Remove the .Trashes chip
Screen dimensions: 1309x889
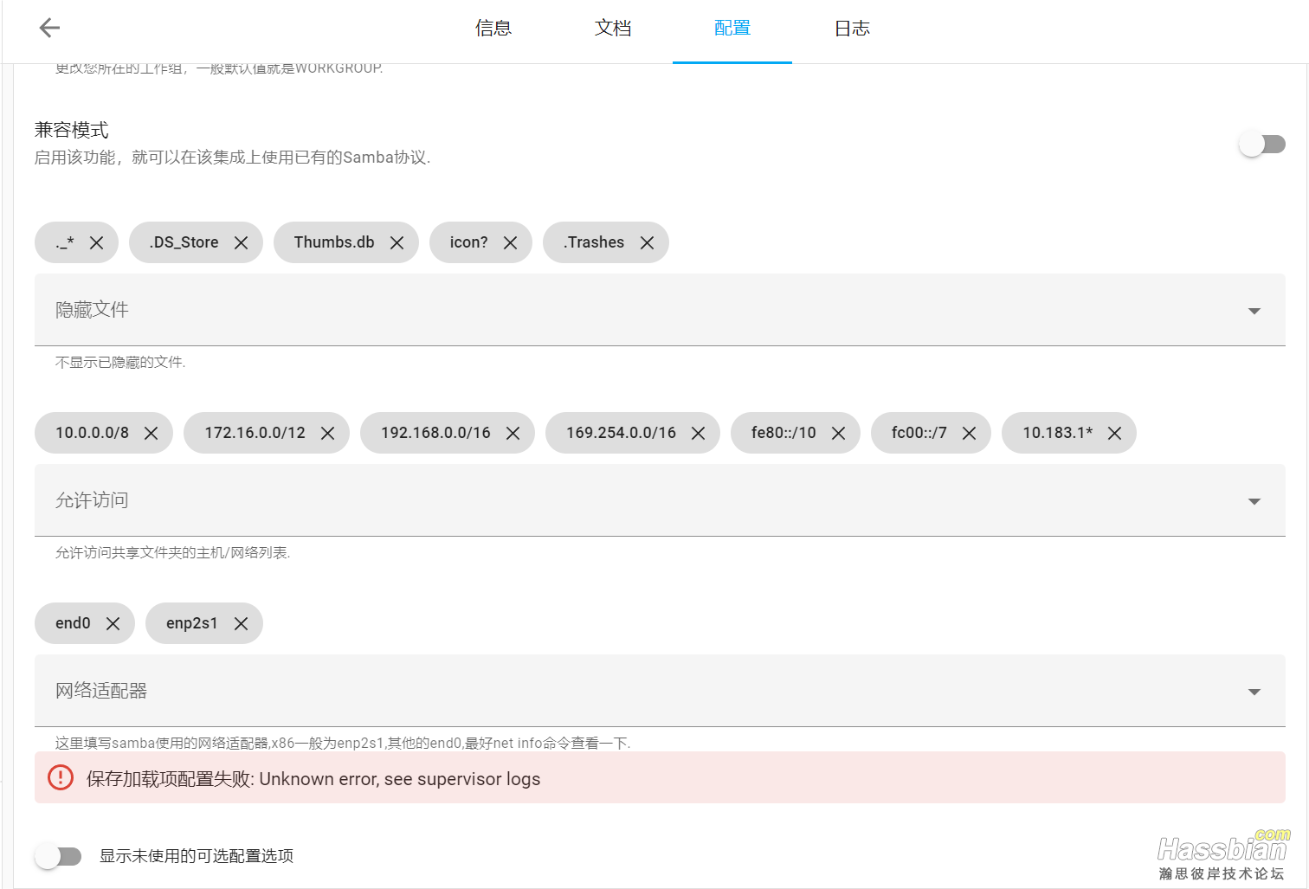click(648, 243)
